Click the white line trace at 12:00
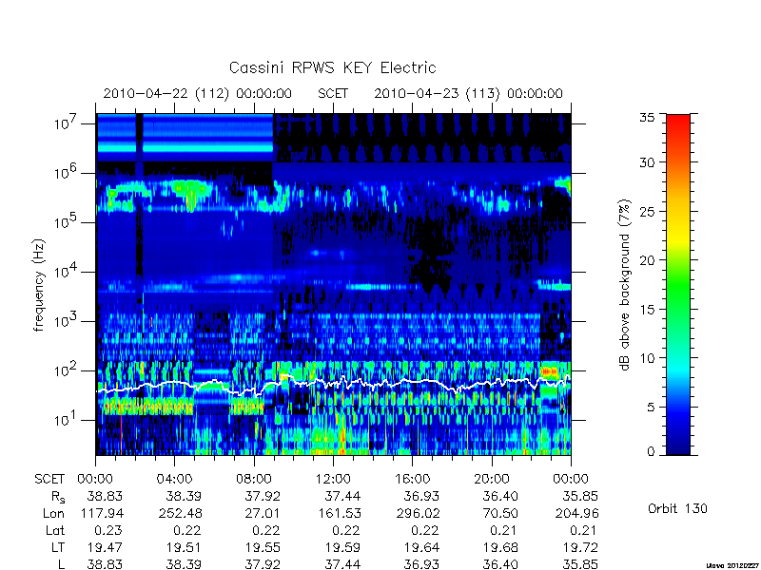This screenshot has height=570, width=761. click(333, 384)
